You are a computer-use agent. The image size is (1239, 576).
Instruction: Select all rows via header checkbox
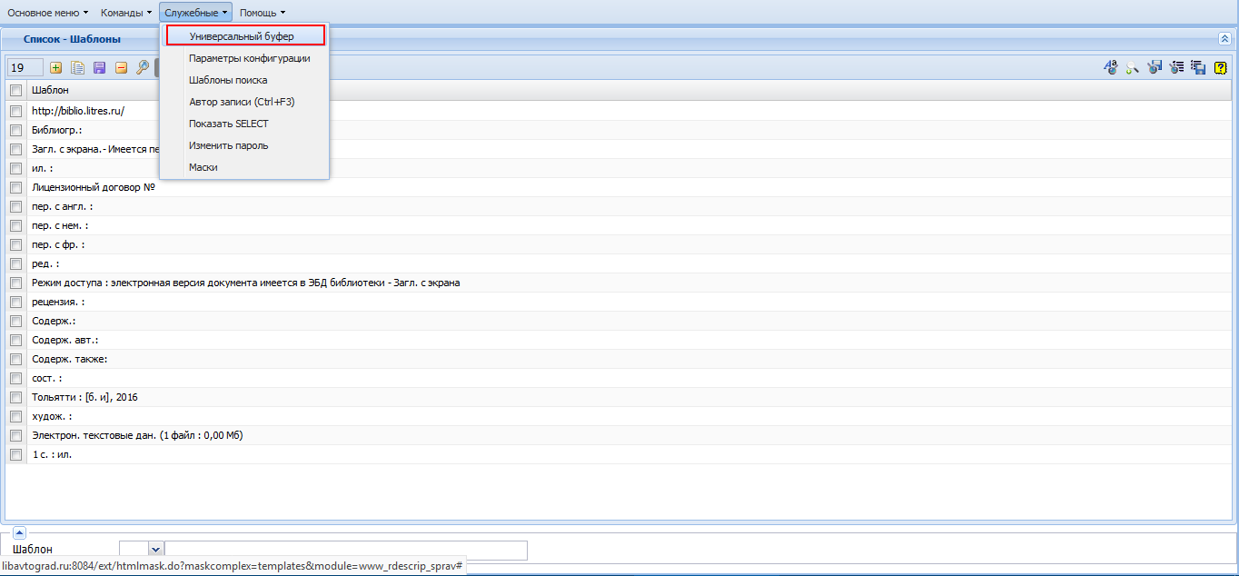pos(15,90)
